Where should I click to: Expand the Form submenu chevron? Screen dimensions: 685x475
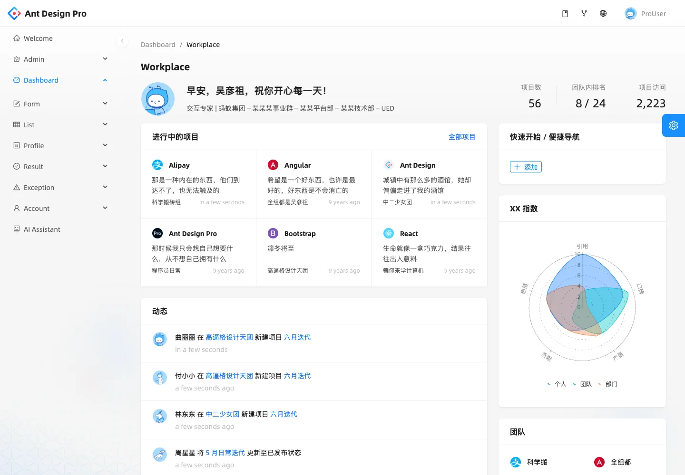[105, 104]
